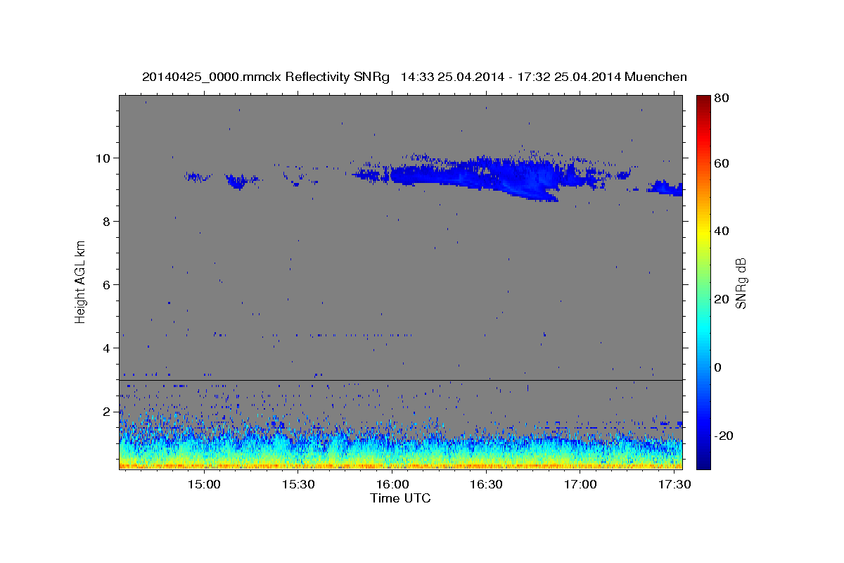Click the colorbar value 60
The width and height of the screenshot is (844, 563).
point(722,163)
